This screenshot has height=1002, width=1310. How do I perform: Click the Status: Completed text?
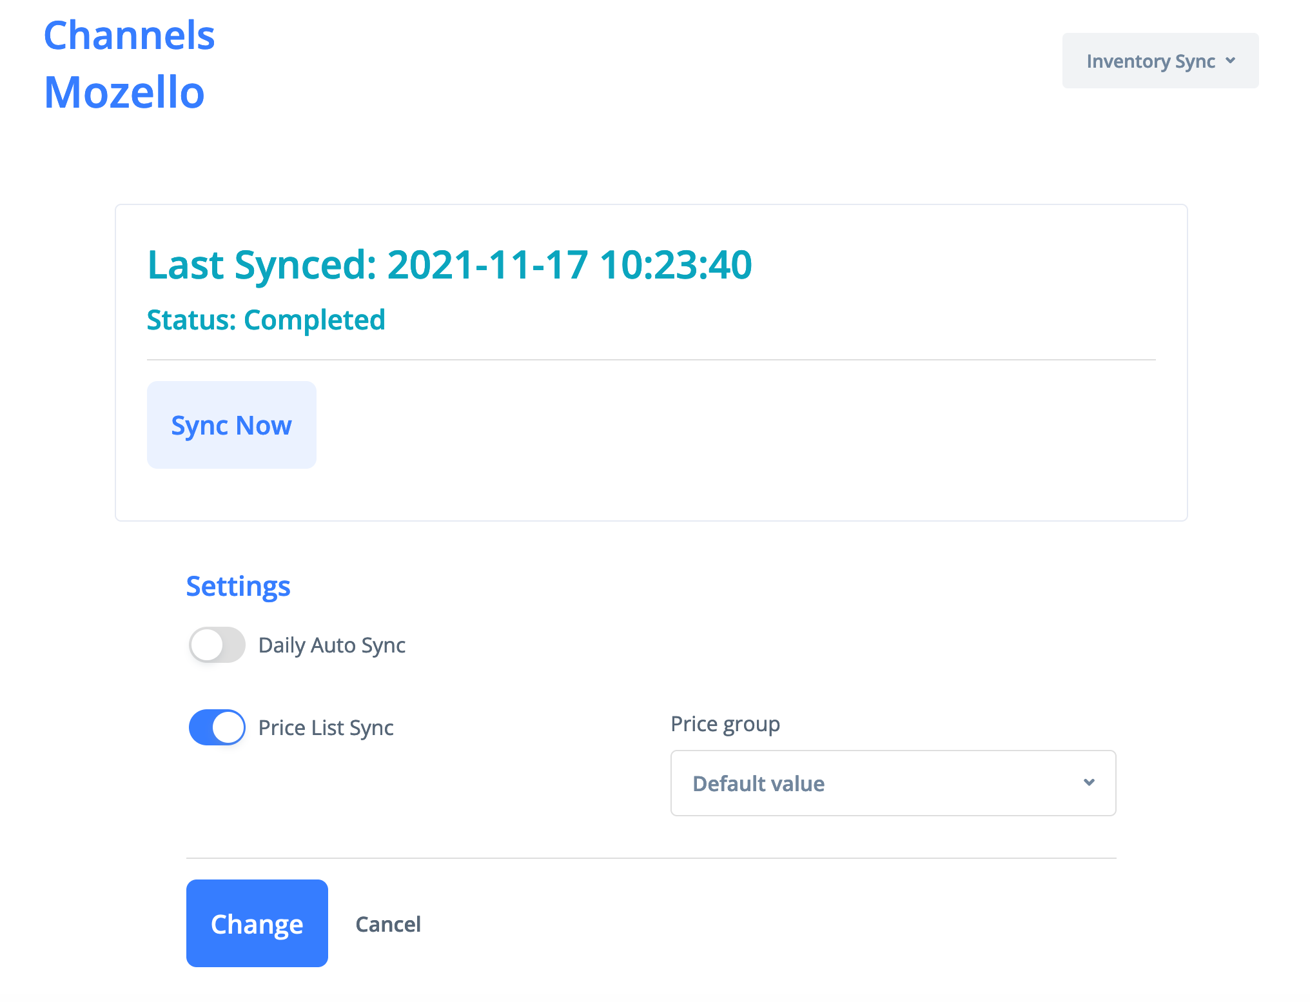[266, 320]
